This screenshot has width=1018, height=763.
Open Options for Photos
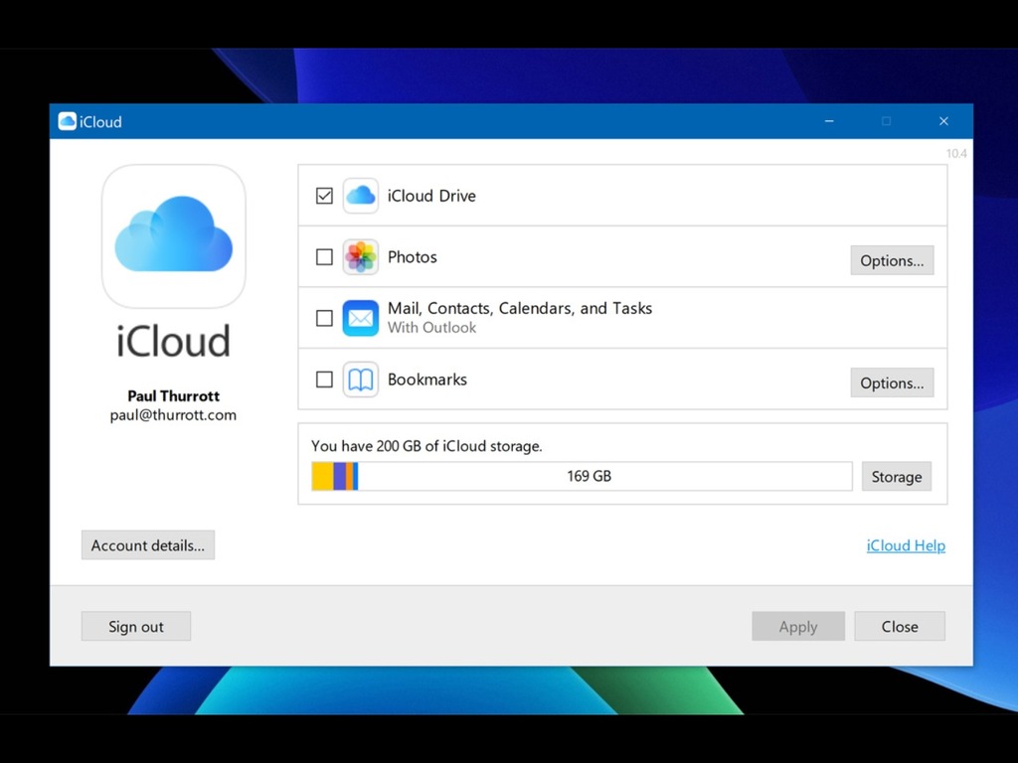click(892, 260)
